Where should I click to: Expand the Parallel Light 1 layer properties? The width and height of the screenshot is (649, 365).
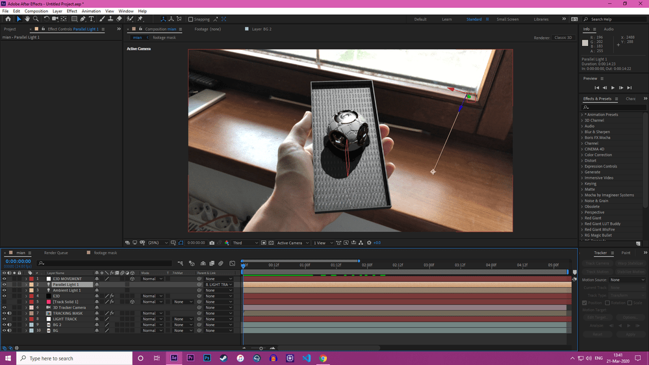[x=26, y=284]
